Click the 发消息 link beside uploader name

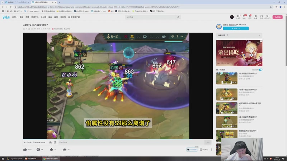[243, 25]
